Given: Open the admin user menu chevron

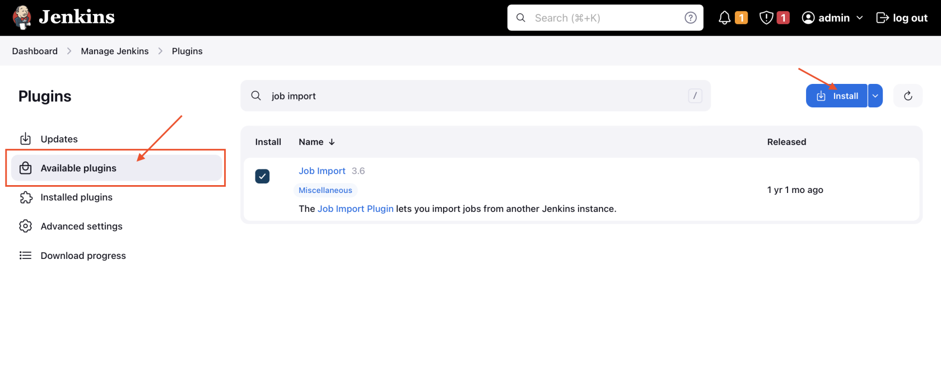Looking at the screenshot, I should tap(859, 18).
